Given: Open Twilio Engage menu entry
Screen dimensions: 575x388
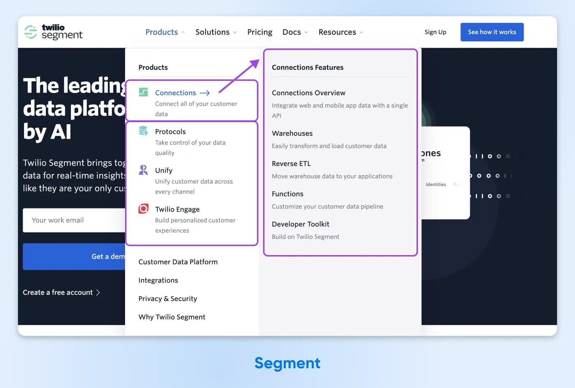Looking at the screenshot, I should [x=178, y=209].
